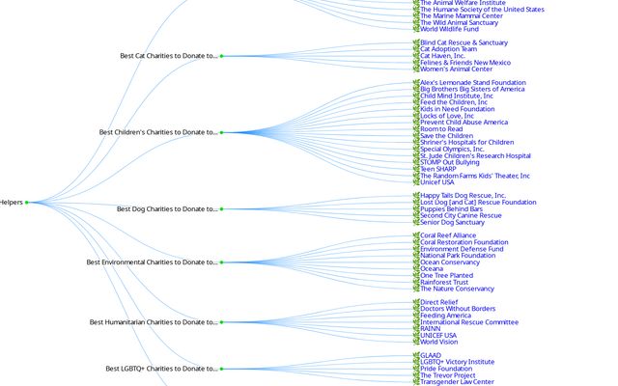Follow the Oceana link
618x386 pixels.
click(432, 268)
